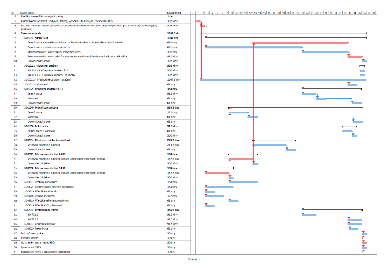The width and height of the screenshot is (388, 273).
Task: Click the blue bar for 'SO 301 - Dešťová kanalizace'
Action: point(243,182)
